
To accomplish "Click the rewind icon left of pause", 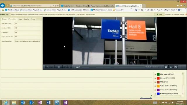I will 53,67.
